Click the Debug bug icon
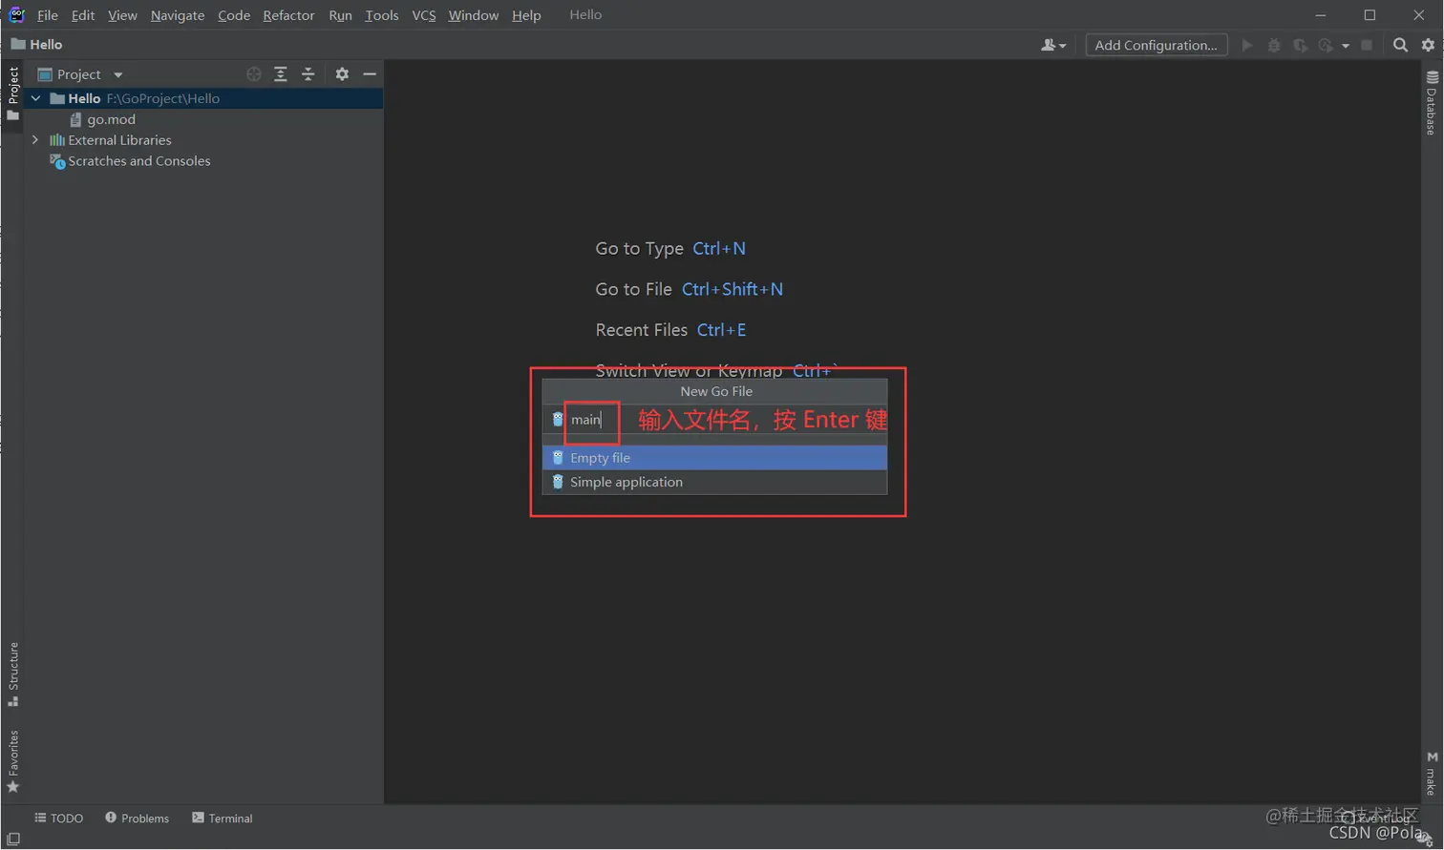 point(1274,45)
